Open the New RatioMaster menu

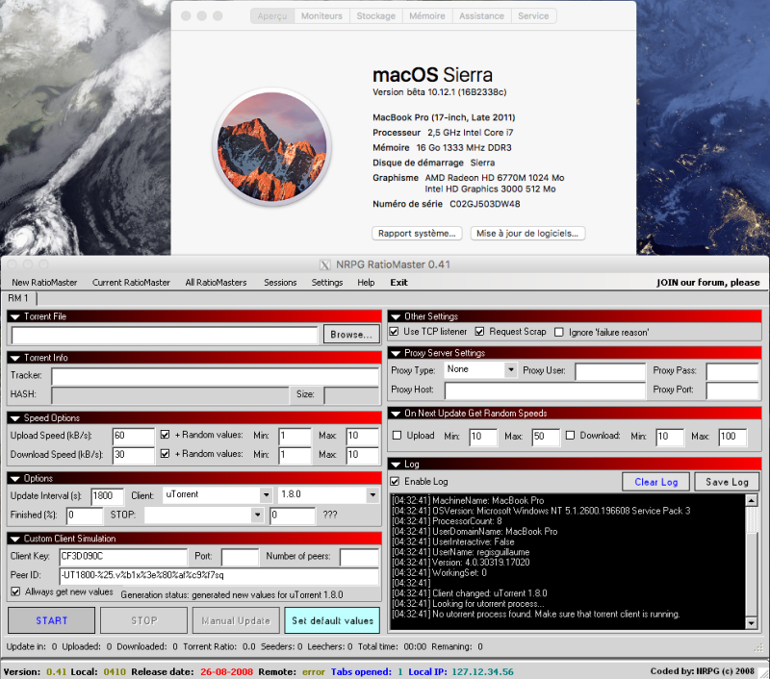click(x=44, y=283)
